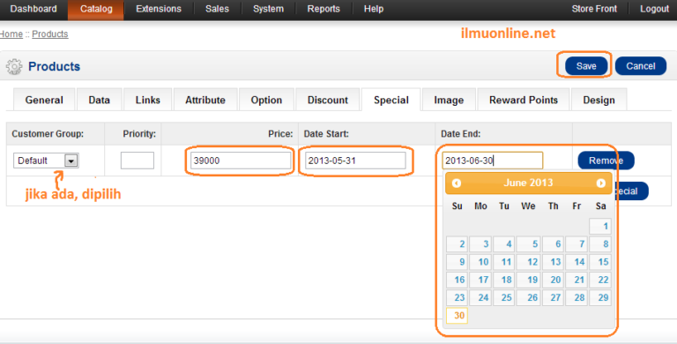Switch to the Design tab
677x344 pixels.
coord(599,100)
